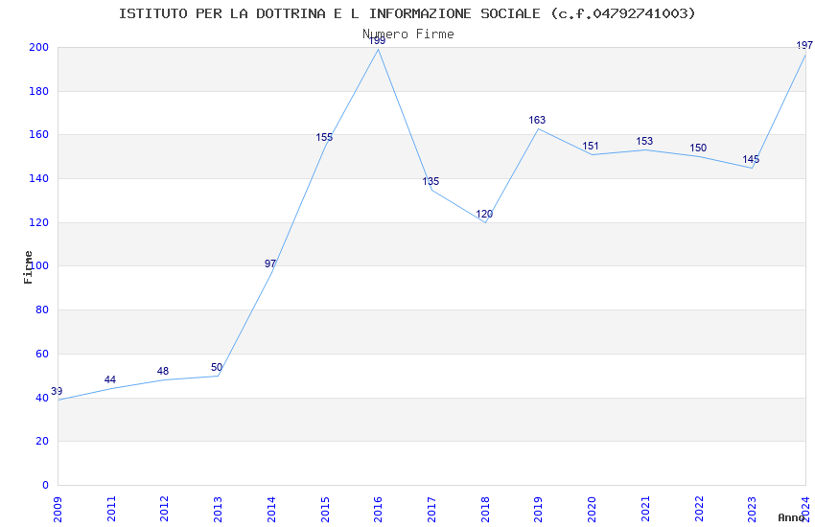Click the chart title ISTITUTO PER LA DOTTRINA
815x527 pixels.
(x=407, y=13)
